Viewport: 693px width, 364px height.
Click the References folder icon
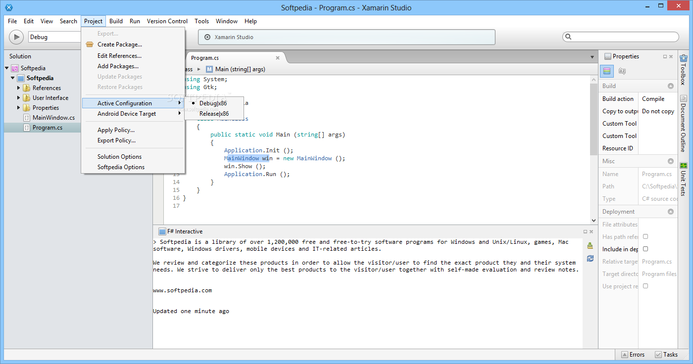pyautogui.click(x=27, y=88)
